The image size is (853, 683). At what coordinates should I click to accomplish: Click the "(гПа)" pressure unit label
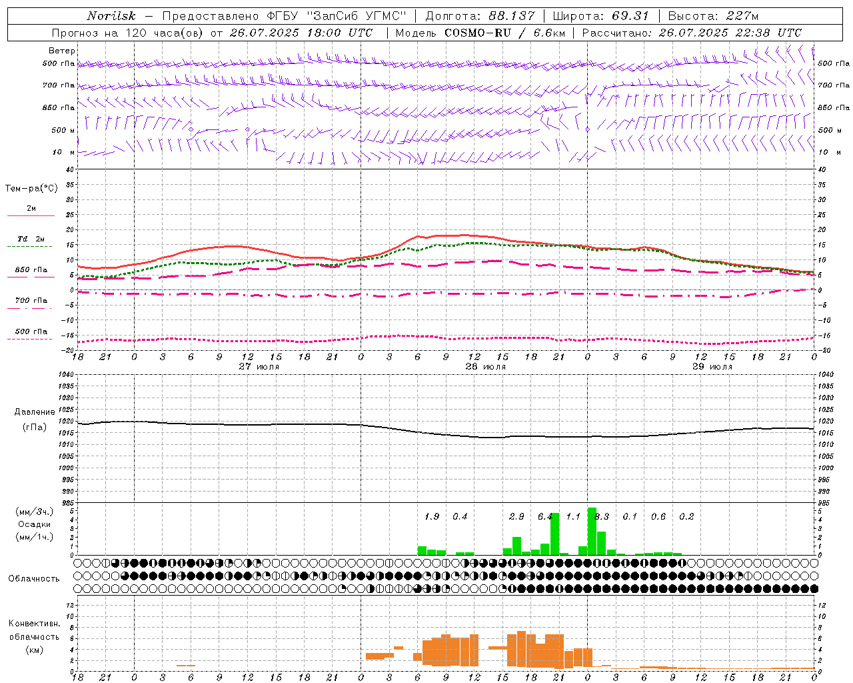coord(34,427)
